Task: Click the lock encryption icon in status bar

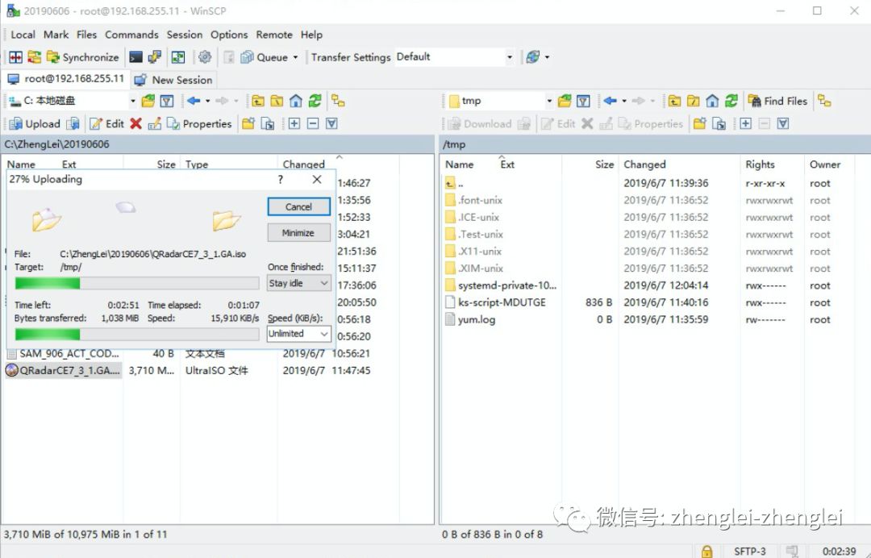Action: click(706, 552)
